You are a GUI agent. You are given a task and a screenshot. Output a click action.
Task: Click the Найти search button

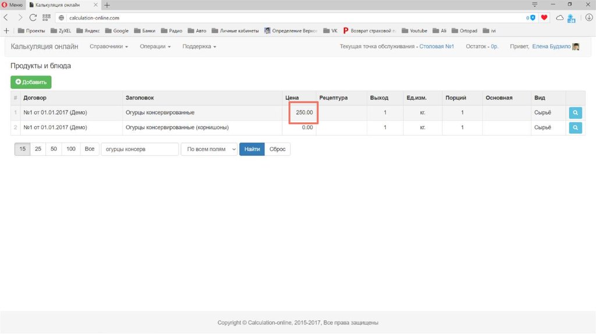tap(252, 150)
